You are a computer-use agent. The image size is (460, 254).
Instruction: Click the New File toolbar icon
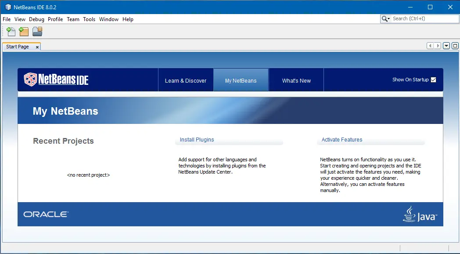[x=11, y=31]
